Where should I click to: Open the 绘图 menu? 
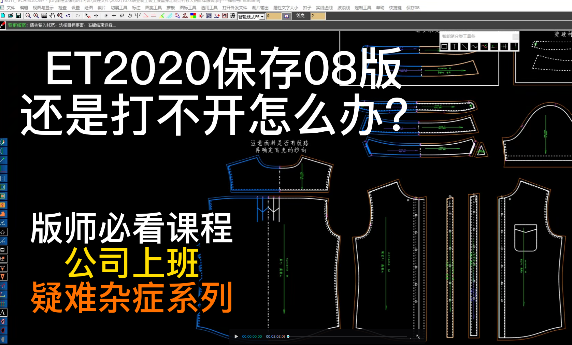[x=88, y=8]
